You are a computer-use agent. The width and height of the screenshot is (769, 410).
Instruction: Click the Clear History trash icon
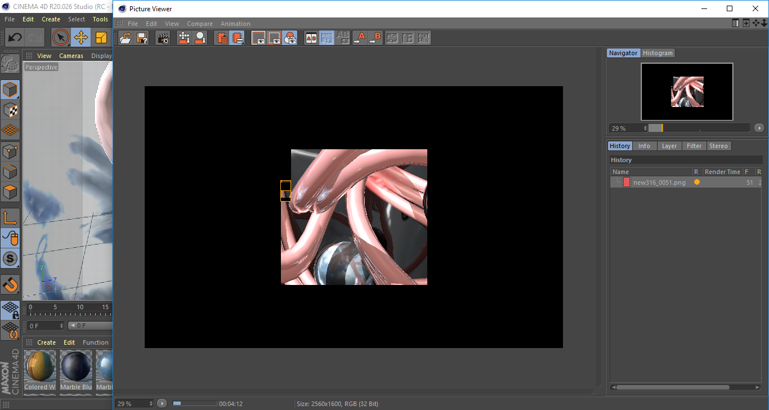[222, 38]
